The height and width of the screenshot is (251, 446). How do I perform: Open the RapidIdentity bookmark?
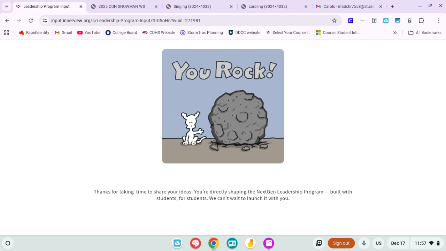[34, 32]
